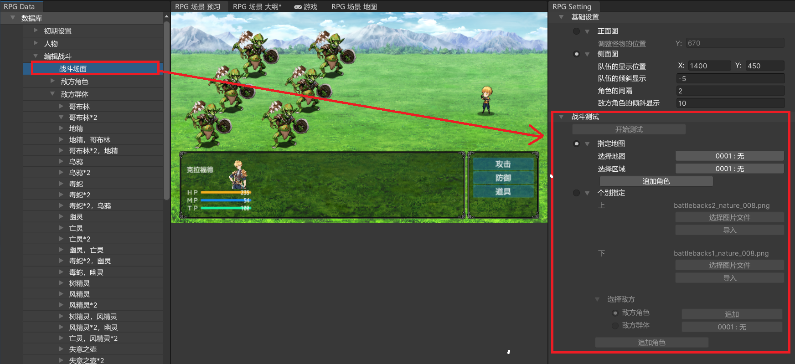Click the gamepad icon on 游戏 tab
Image resolution: width=795 pixels, height=364 pixels.
click(298, 7)
